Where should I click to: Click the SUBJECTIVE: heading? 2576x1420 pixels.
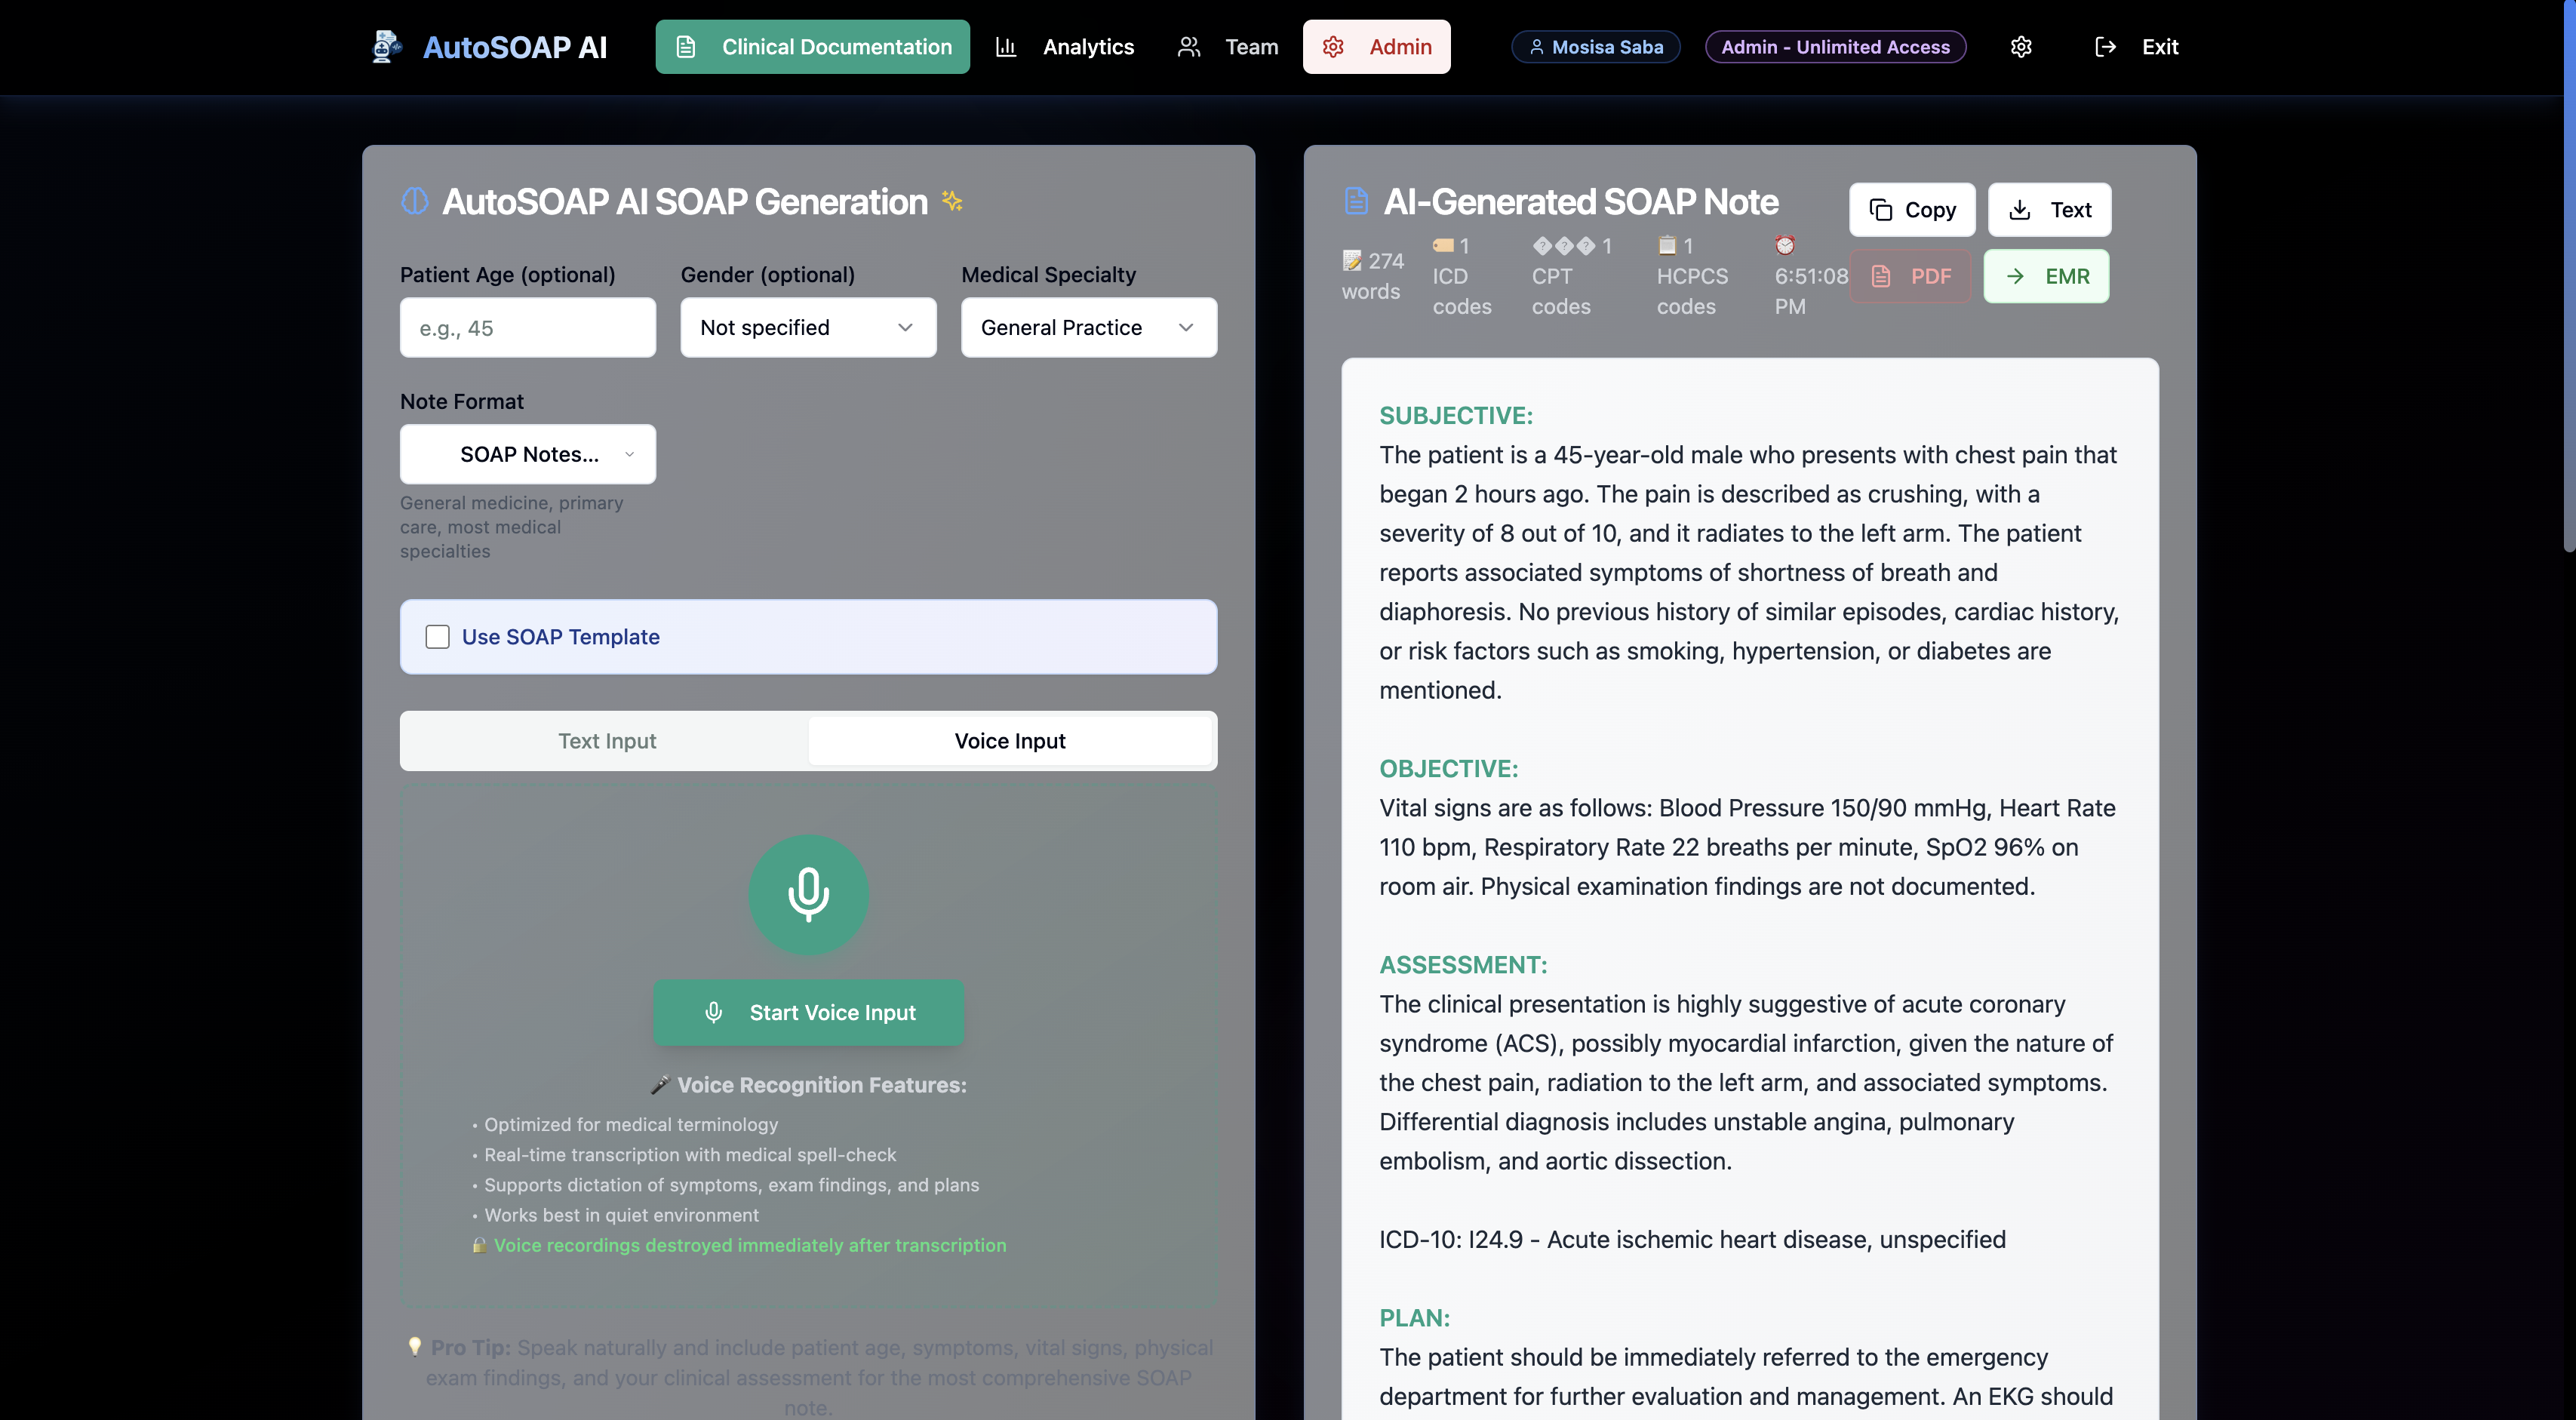click(x=1456, y=415)
